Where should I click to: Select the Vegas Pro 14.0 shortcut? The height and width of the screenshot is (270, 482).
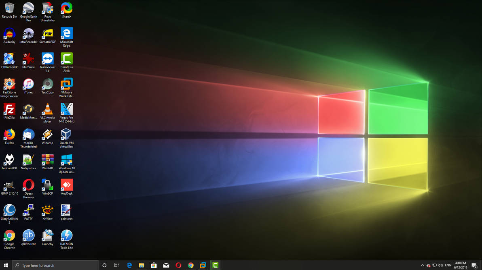point(67,113)
